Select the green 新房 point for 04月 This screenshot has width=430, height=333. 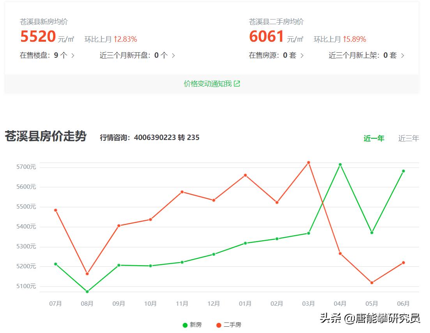coord(340,165)
